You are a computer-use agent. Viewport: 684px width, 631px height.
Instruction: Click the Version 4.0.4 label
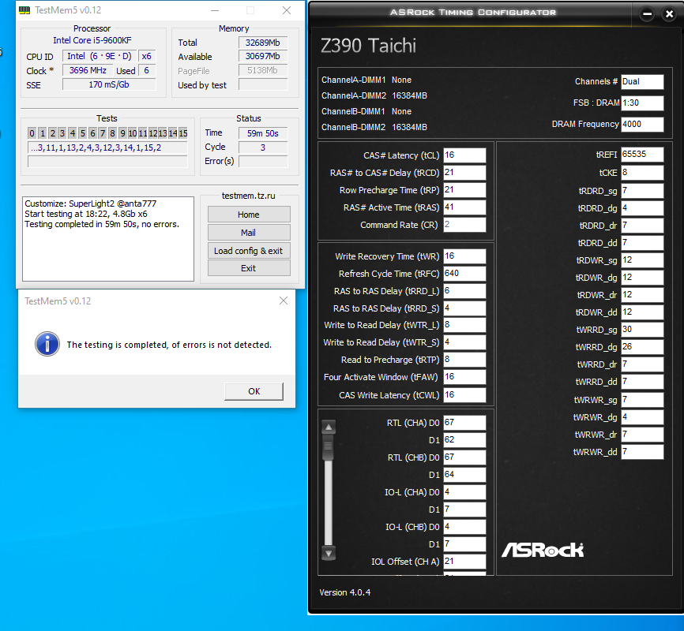coord(344,592)
